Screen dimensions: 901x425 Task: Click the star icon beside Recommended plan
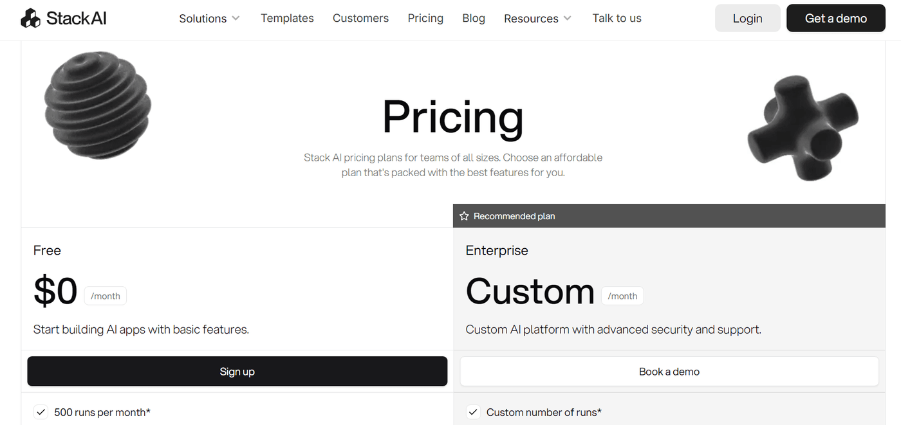(x=464, y=216)
